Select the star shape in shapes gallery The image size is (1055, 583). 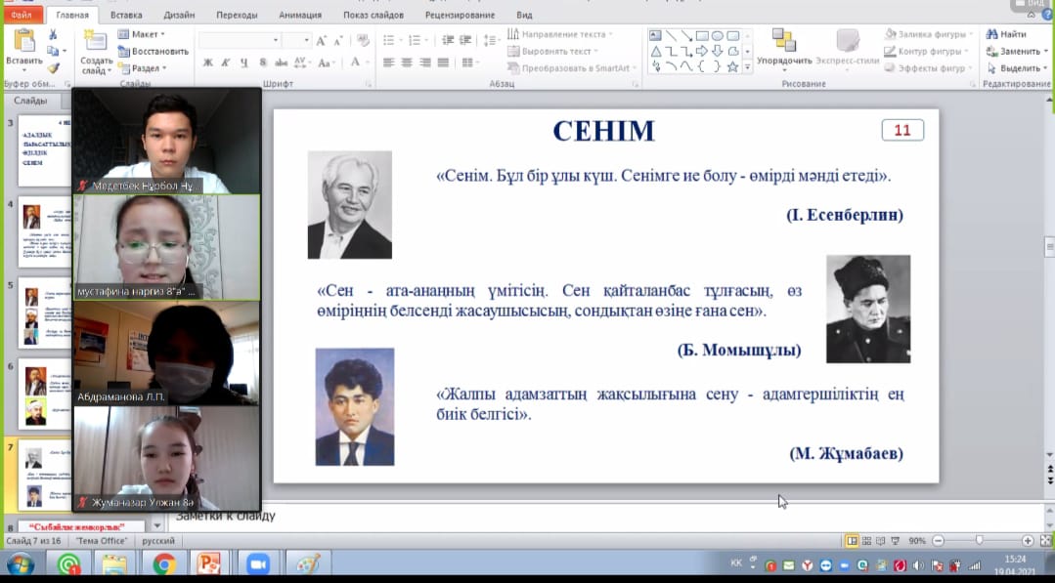731,66
